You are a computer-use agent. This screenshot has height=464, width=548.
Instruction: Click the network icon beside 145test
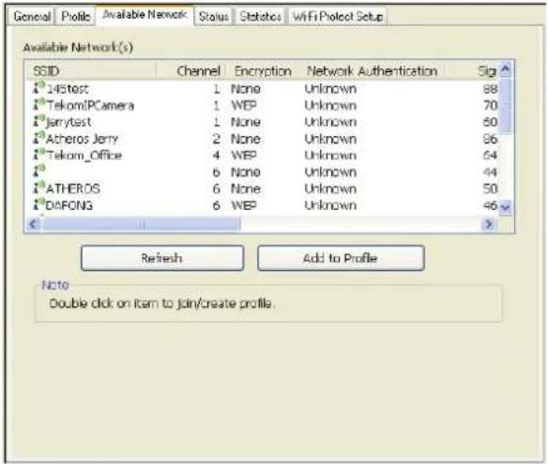click(38, 87)
